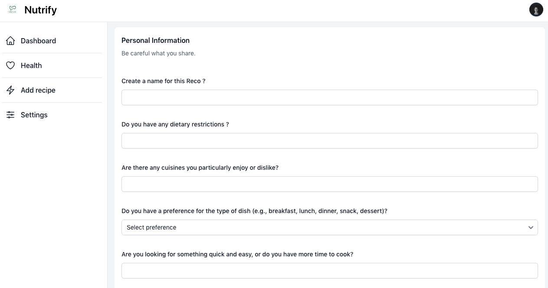Click the Nutrify logo icon

(x=12, y=10)
